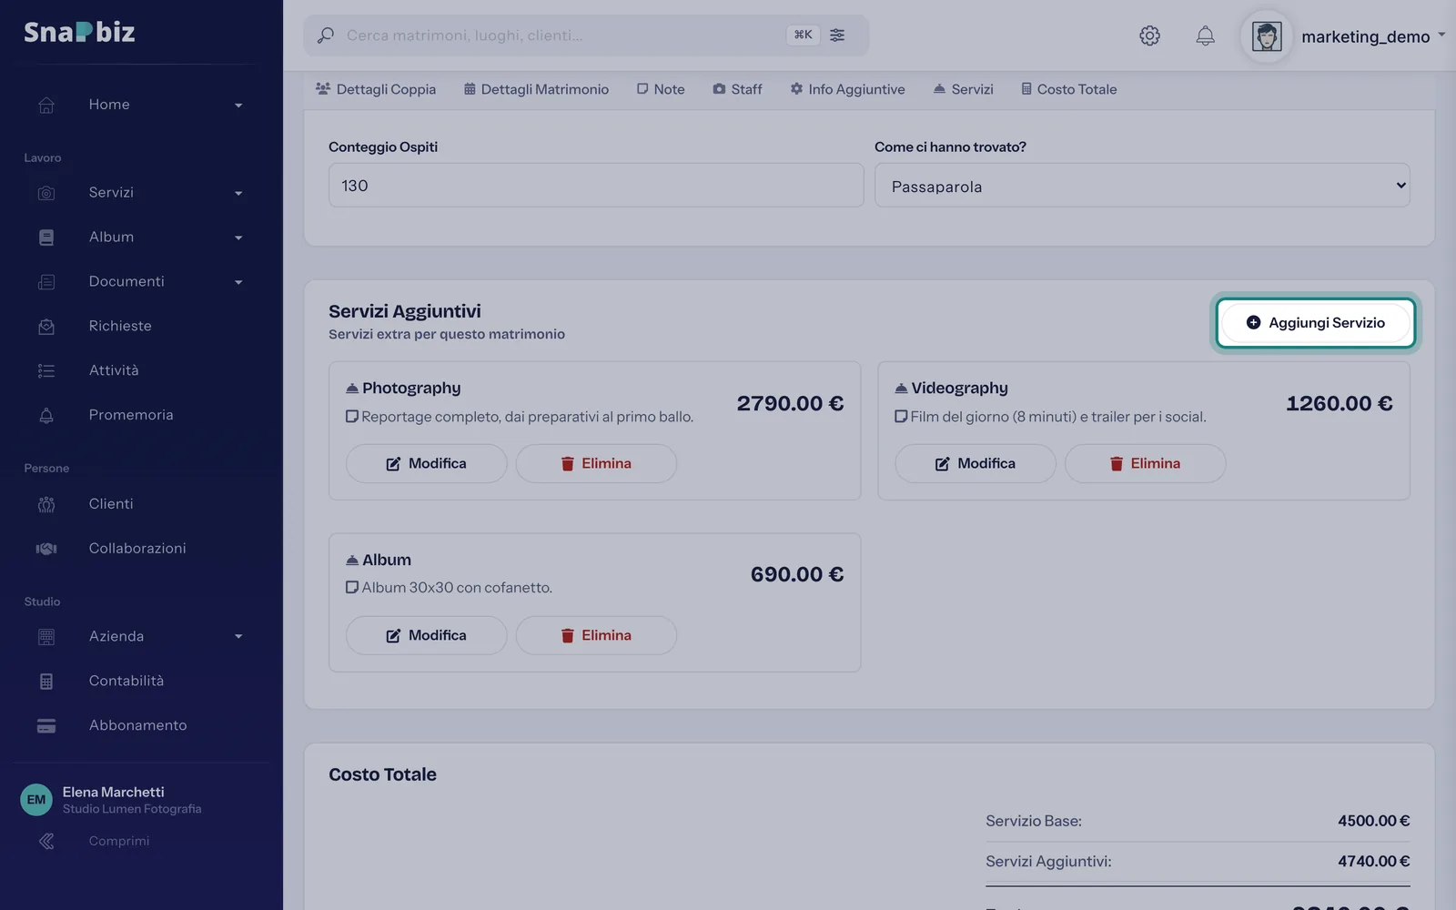Click the Contabilità calculator icon

(46, 681)
